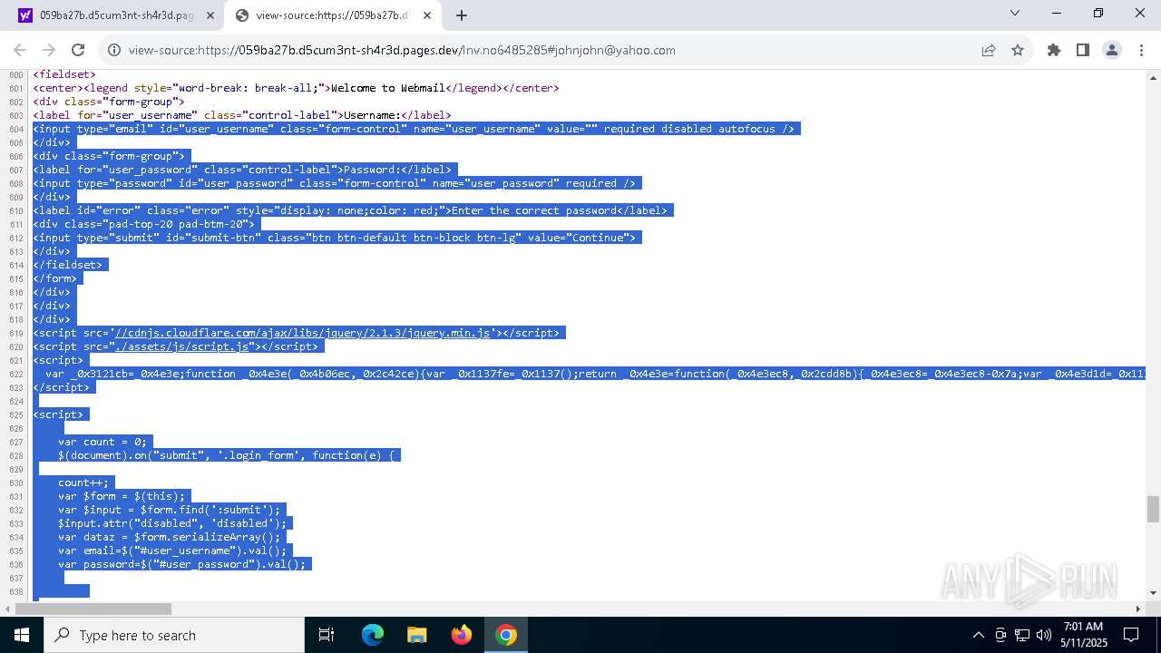The image size is (1161, 653).
Task: Click the vertical scrollbar thumb
Action: 1153,509
